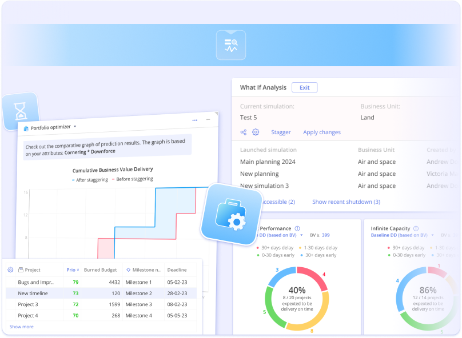This screenshot has width=462, height=338.
Task: Open the Performance baseline DD dropdown
Action: (301, 235)
